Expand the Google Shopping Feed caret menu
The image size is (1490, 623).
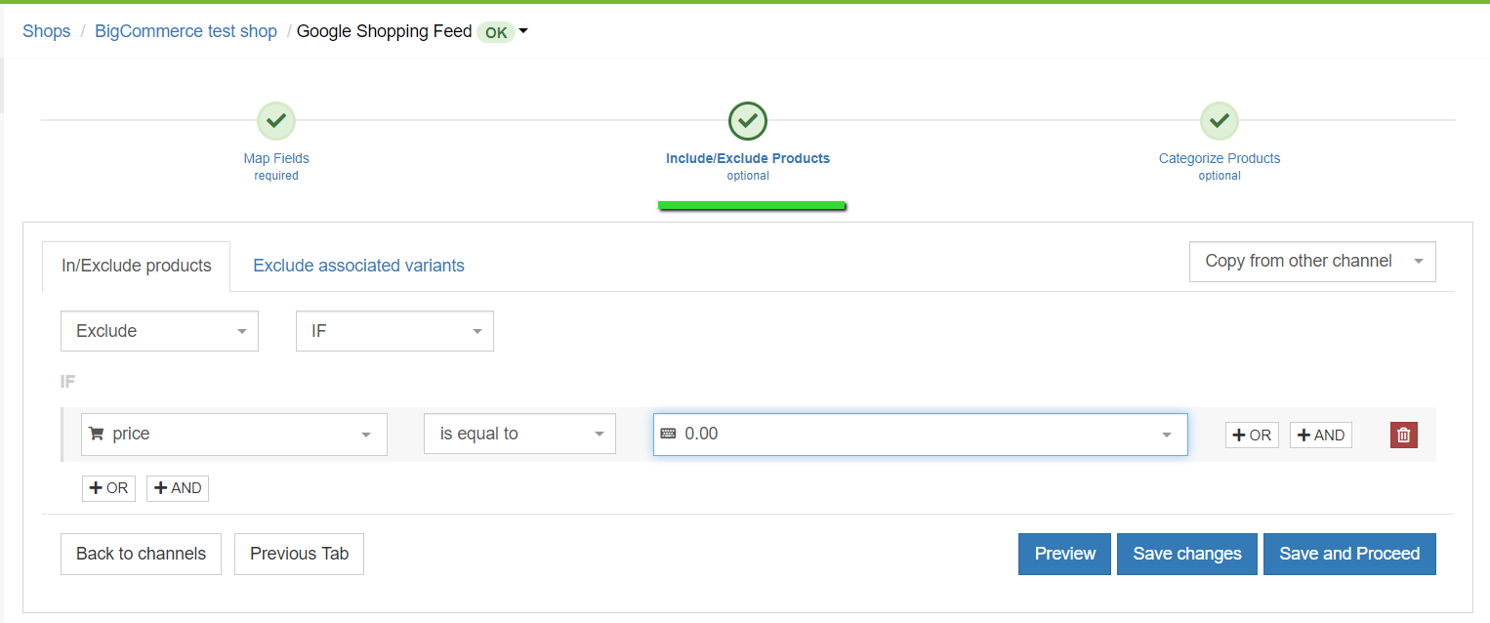(x=523, y=31)
